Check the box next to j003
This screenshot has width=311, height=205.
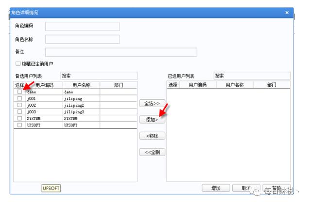(x=20, y=112)
